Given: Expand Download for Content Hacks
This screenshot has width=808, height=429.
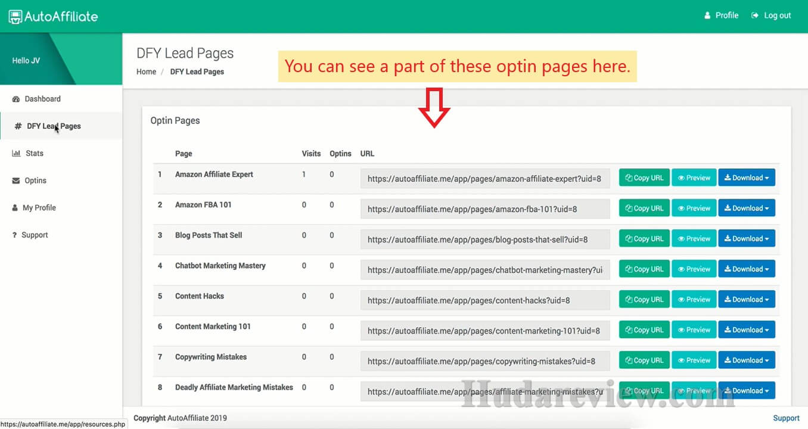Looking at the screenshot, I should (x=747, y=299).
